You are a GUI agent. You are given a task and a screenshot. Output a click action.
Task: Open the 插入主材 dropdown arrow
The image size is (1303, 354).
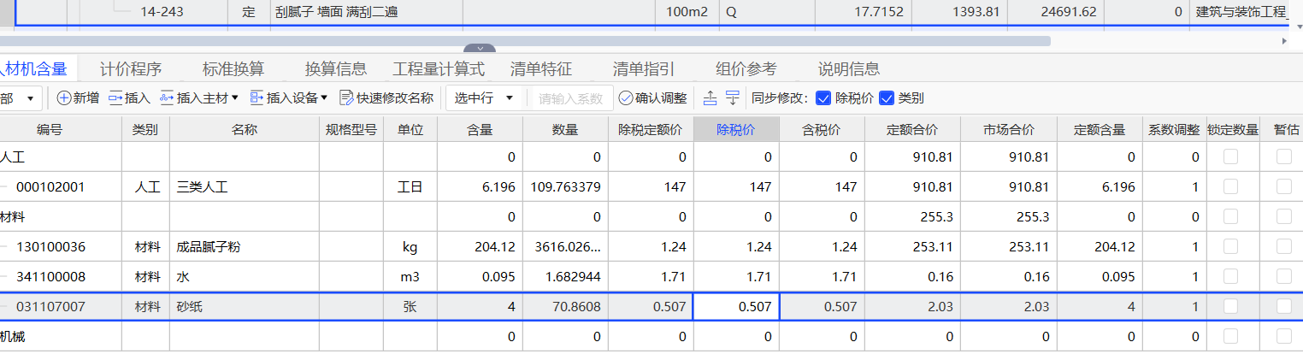point(234,98)
